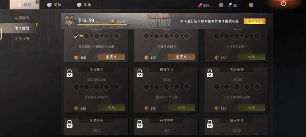Tap the lock icon on 开启补给 card
306x137 pixels.
point(70,124)
